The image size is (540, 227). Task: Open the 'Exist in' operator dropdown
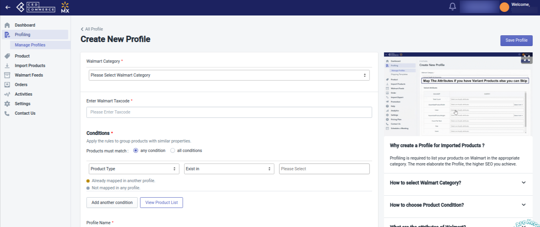click(229, 169)
